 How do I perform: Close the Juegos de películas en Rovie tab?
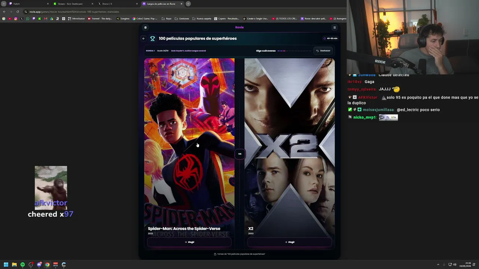pos(181,4)
